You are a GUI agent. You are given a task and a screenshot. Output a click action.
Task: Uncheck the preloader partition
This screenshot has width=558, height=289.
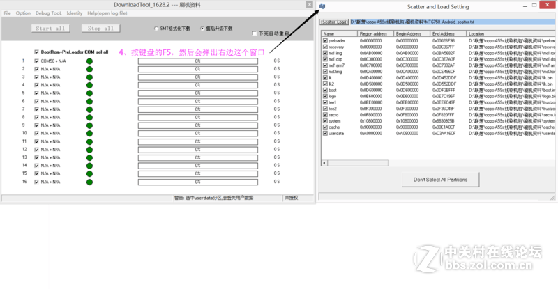click(x=325, y=40)
